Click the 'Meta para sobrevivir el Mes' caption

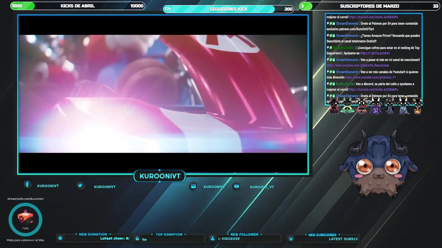pyautogui.click(x=25, y=240)
